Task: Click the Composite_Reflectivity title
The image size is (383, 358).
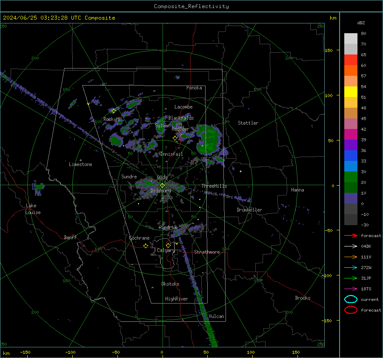Action: tap(191, 6)
